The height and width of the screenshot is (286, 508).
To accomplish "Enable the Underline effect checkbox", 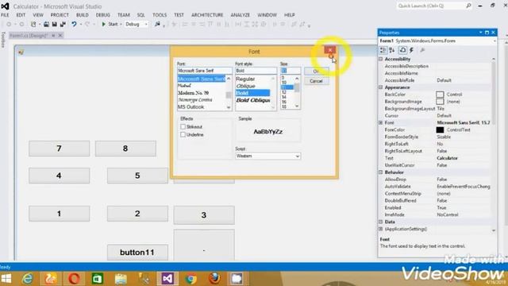I will [183, 134].
